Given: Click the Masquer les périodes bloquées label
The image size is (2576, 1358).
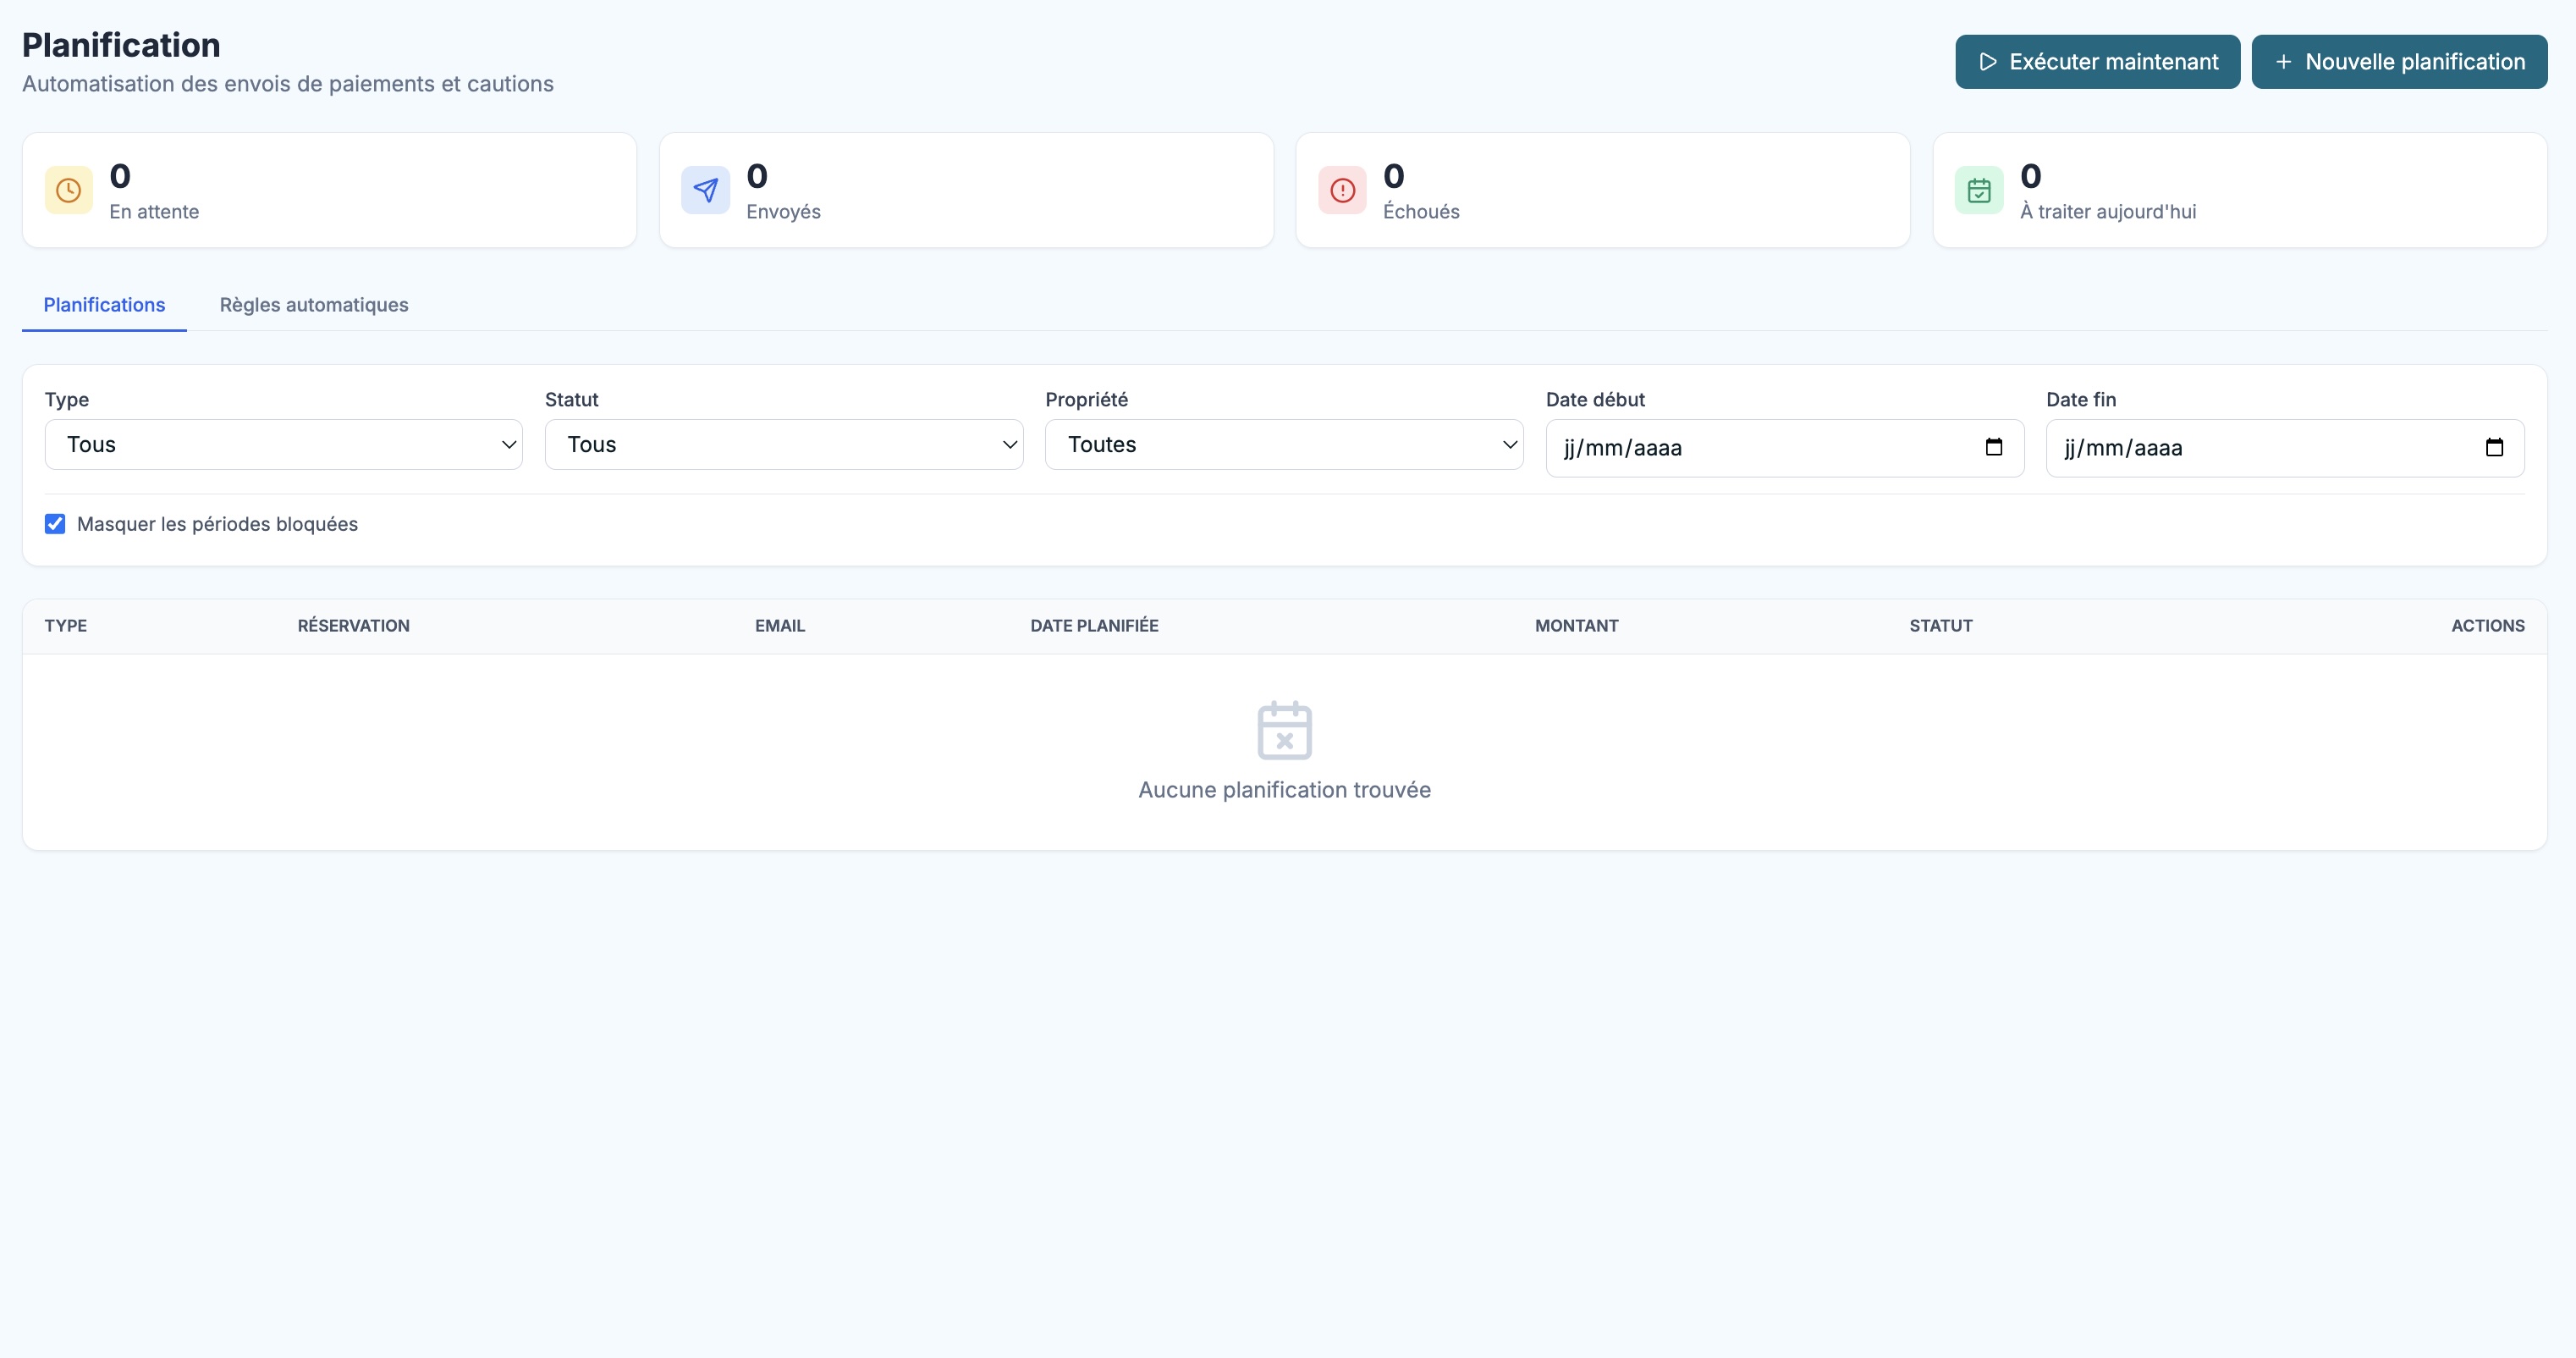Looking at the screenshot, I should [x=217, y=523].
